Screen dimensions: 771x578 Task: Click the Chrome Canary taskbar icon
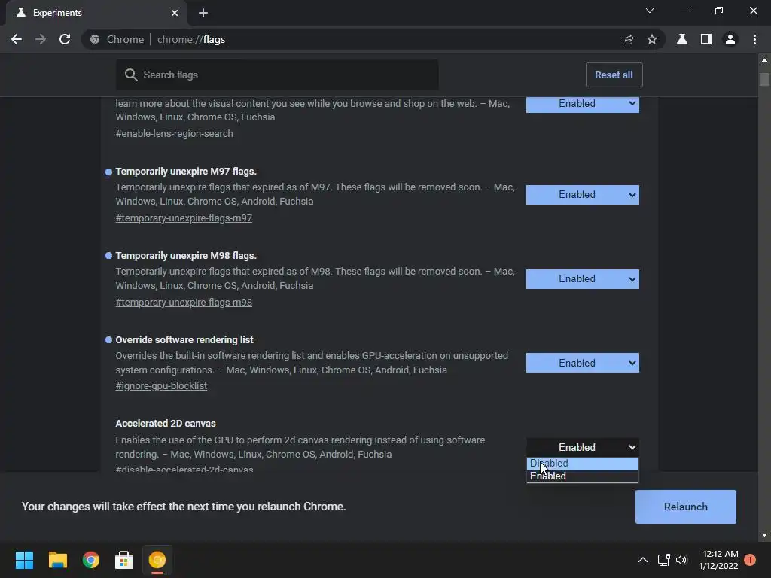[x=157, y=560]
